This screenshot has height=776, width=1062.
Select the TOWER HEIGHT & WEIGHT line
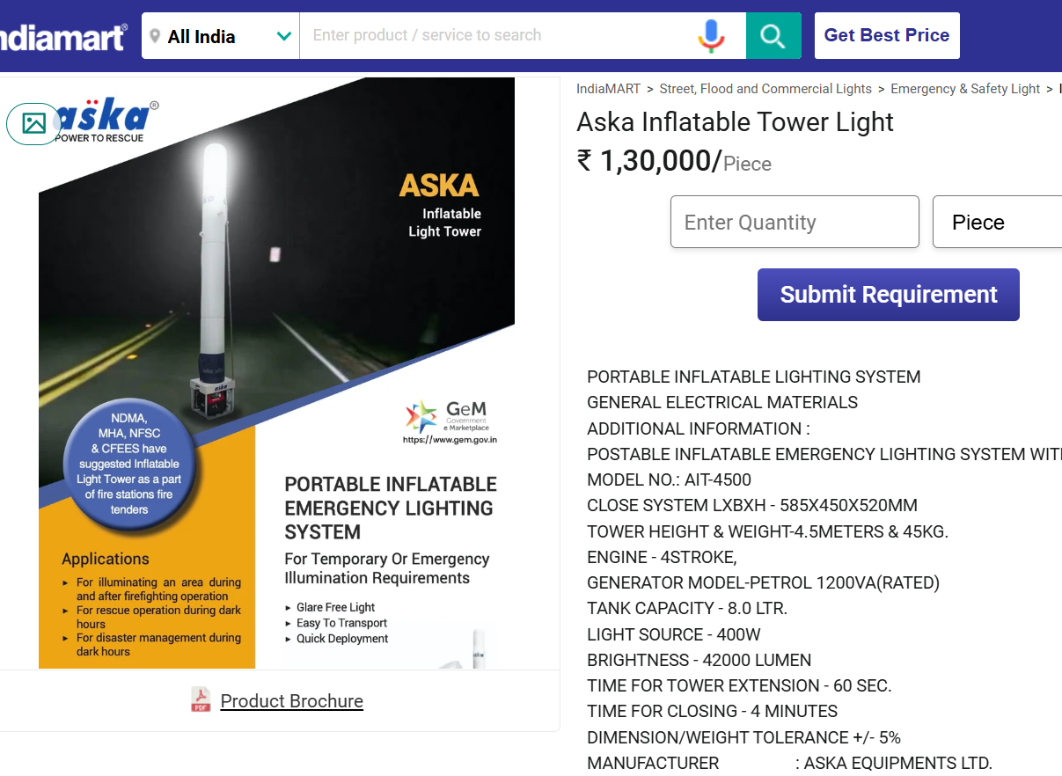pyautogui.click(x=767, y=531)
